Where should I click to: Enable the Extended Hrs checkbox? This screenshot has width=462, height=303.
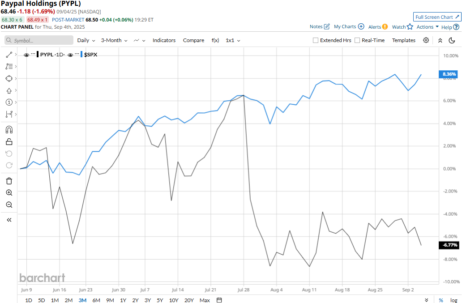(x=316, y=40)
